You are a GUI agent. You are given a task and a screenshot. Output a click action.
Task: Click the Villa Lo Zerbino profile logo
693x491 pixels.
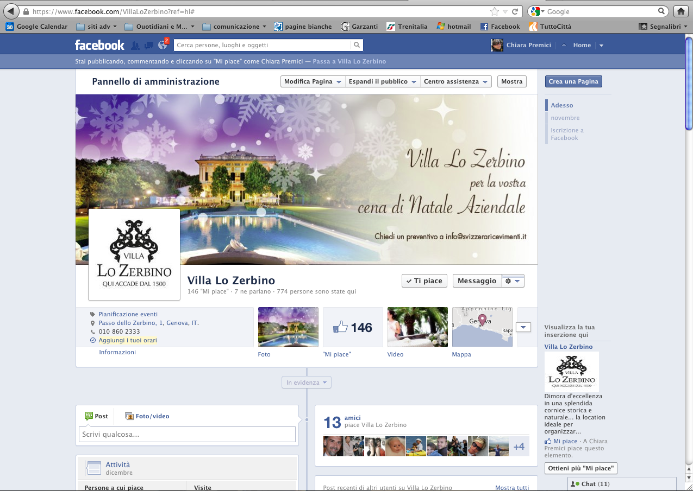tap(134, 254)
